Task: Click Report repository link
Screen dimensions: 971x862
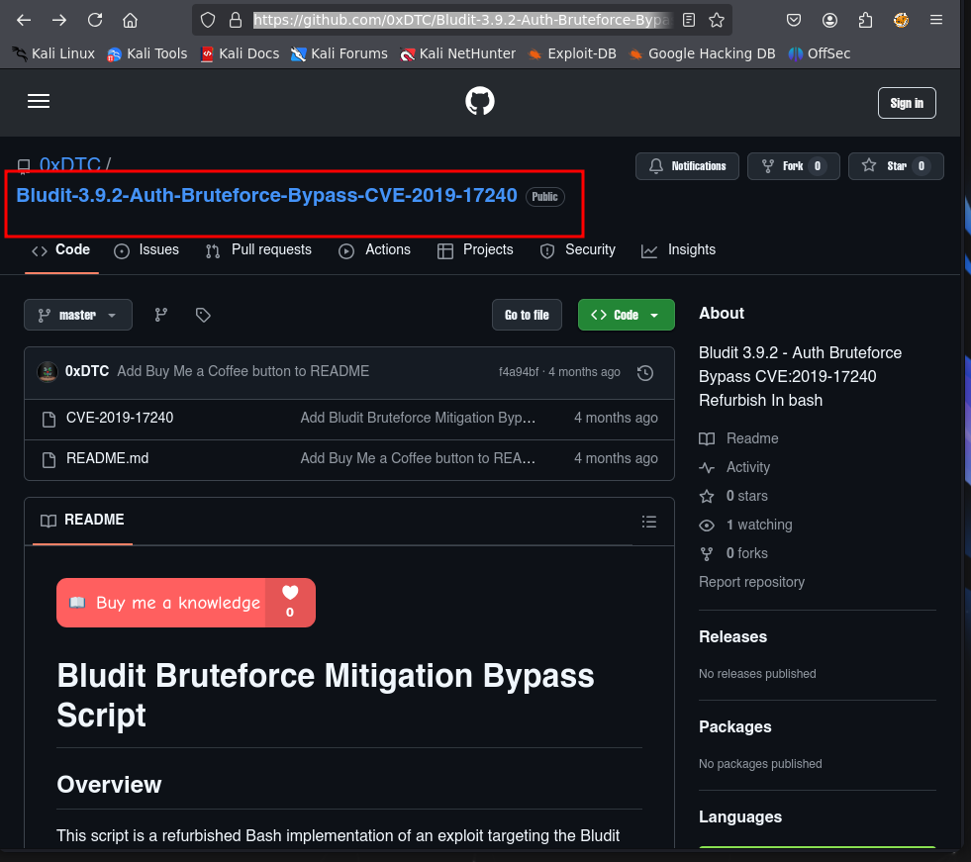Action: point(752,582)
